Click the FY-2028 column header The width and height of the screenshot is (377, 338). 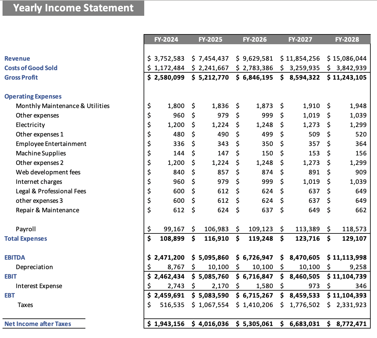347,39
